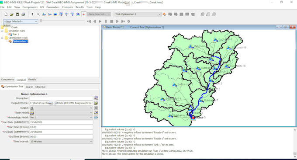Click the message log vertical scrollbar
297x160 pixels.
coord(295,143)
